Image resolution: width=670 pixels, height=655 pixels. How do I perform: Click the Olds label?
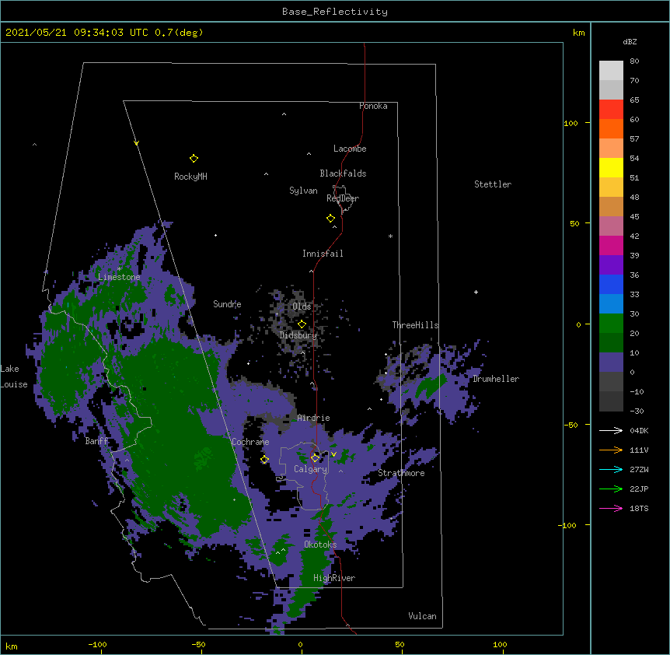click(x=302, y=306)
